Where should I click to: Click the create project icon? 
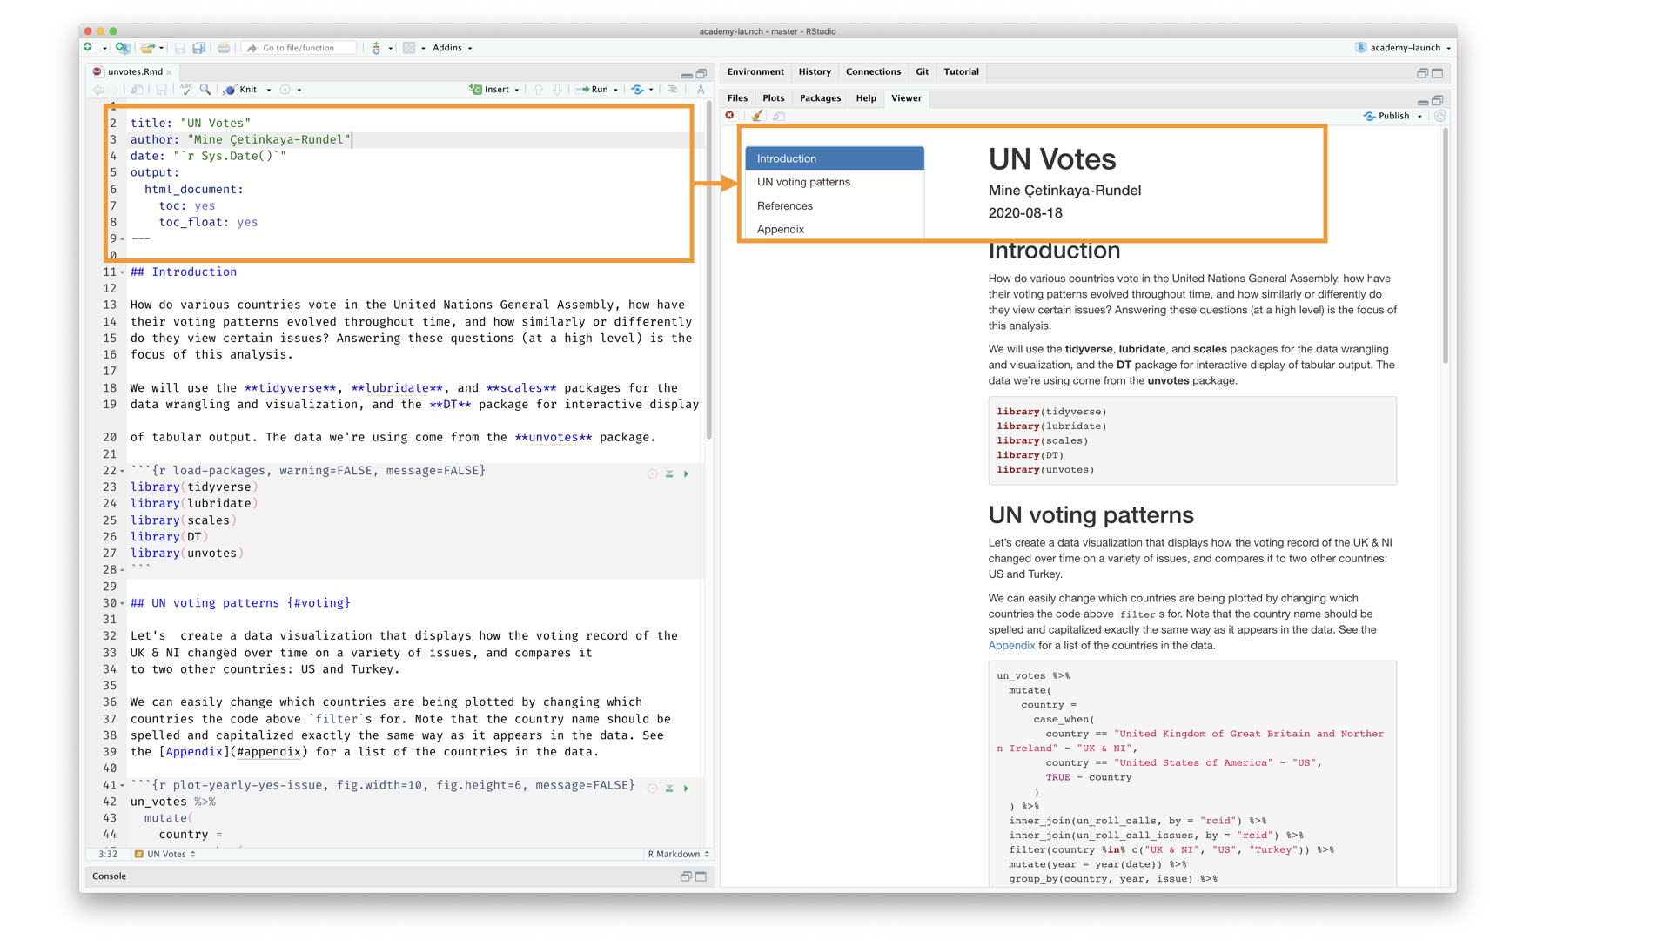[123, 48]
